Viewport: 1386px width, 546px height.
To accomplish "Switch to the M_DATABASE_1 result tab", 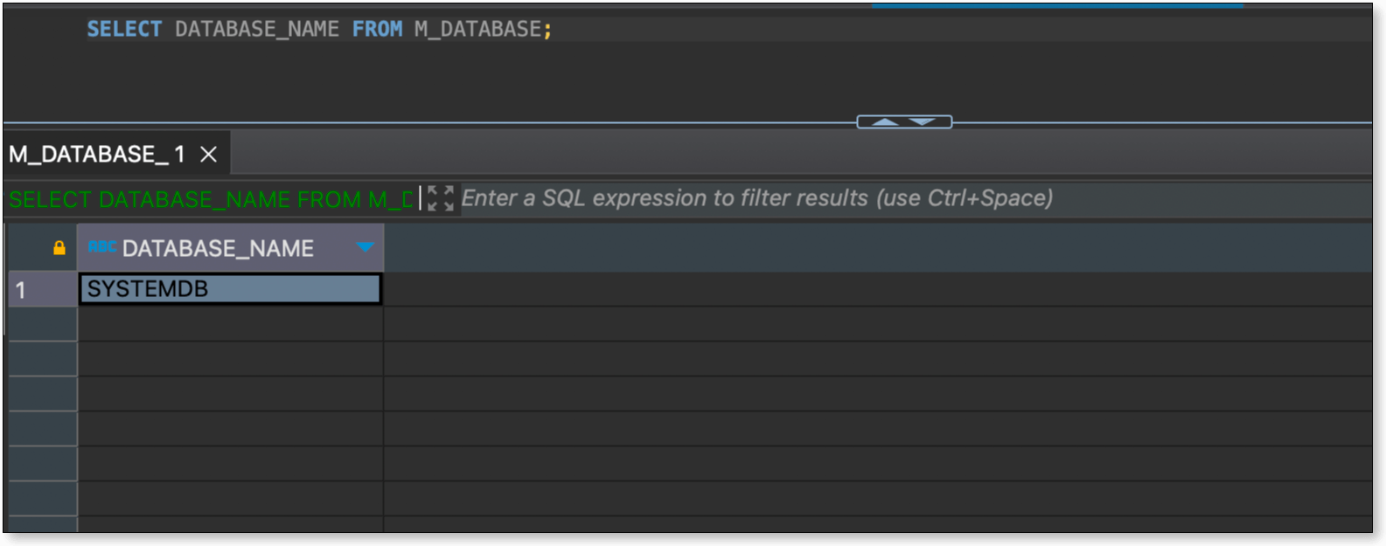I will (x=97, y=155).
